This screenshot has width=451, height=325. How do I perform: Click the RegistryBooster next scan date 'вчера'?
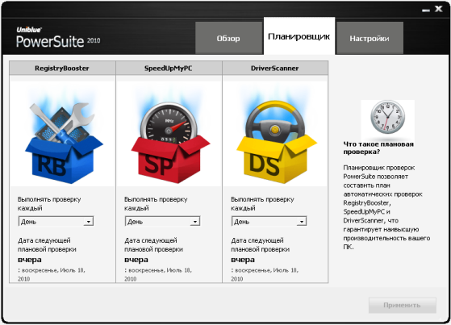click(x=30, y=260)
